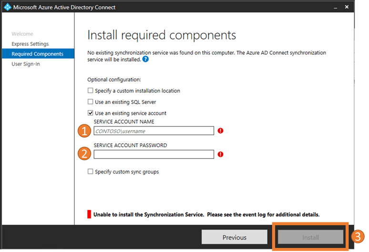Image resolution: width=369 pixels, height=252 pixels.
Task: Minimize the Azure AD Connect window
Action: point(335,8)
